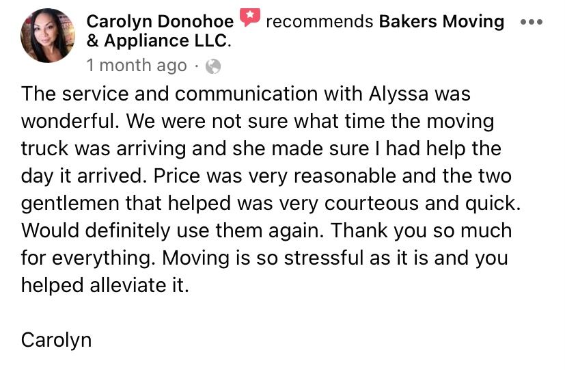Click the red recommendation star badge icon
Viewport: 565px width, 370px height.
click(x=250, y=17)
